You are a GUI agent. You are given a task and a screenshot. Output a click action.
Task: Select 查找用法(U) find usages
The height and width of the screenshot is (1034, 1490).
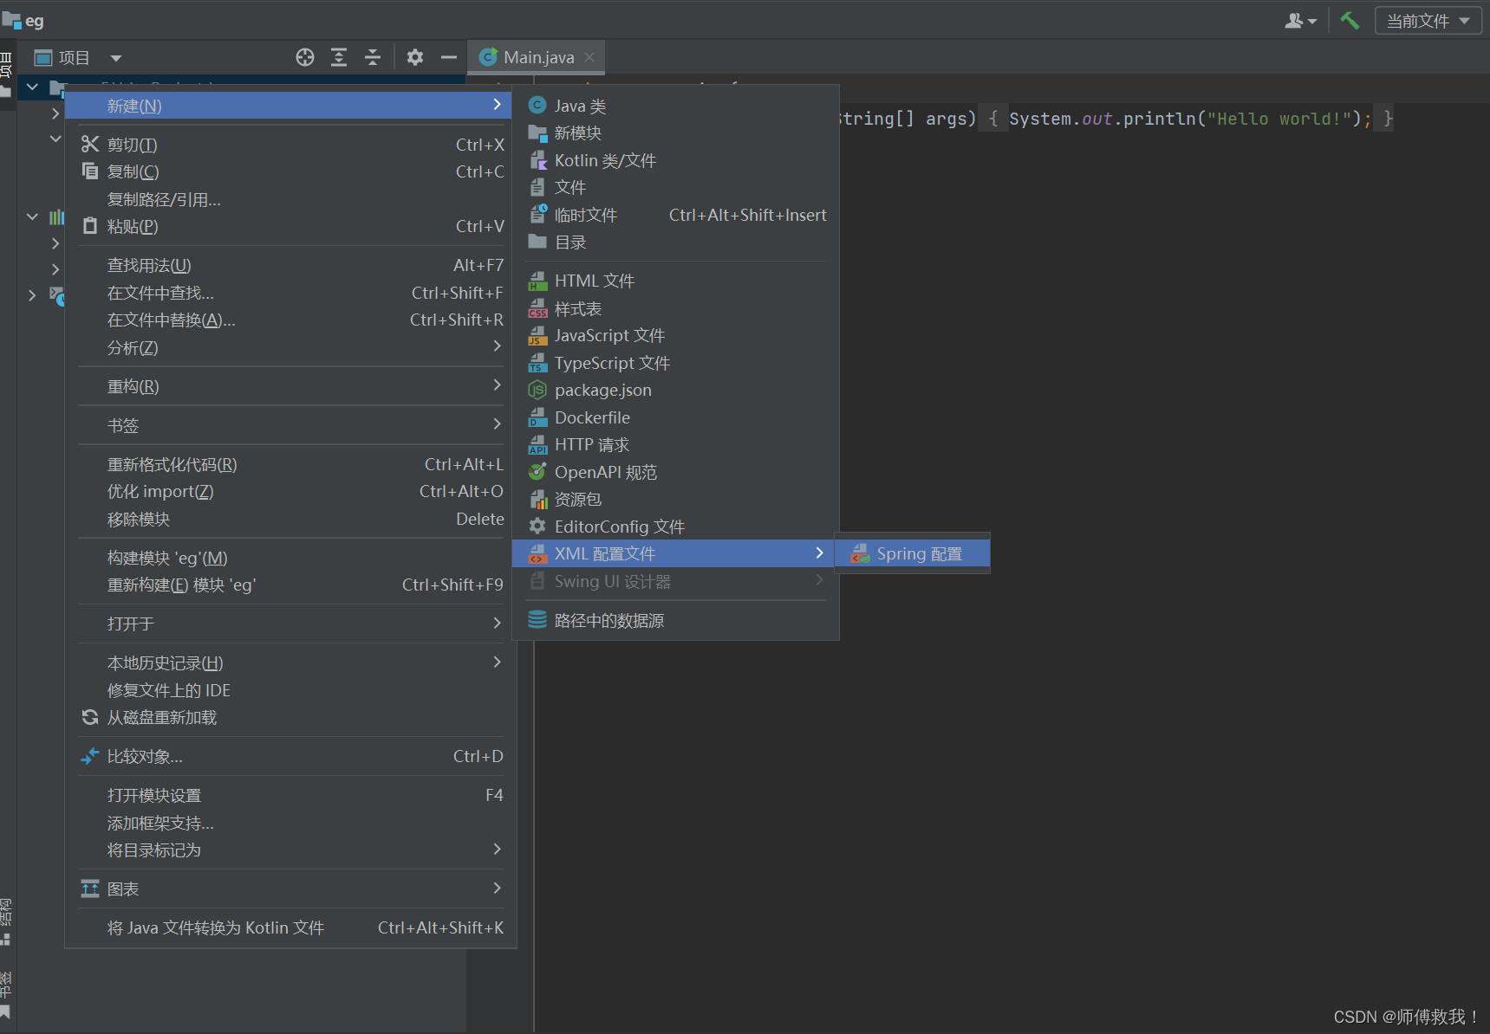point(290,265)
